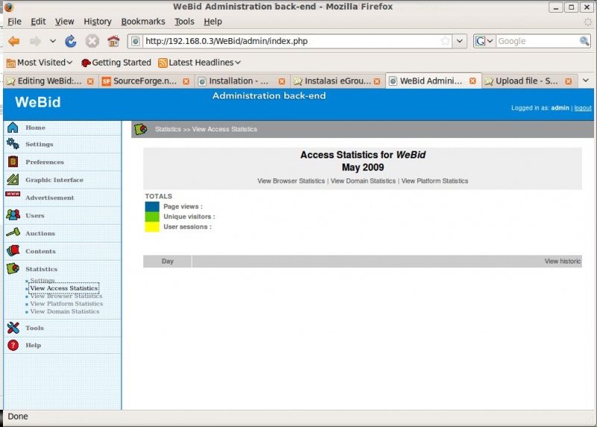The width and height of the screenshot is (597, 427).
Task: Click the View Browser Statistics link
Action: point(291,181)
